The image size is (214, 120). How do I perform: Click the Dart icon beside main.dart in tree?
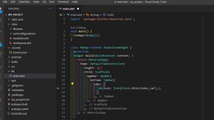[10, 76]
